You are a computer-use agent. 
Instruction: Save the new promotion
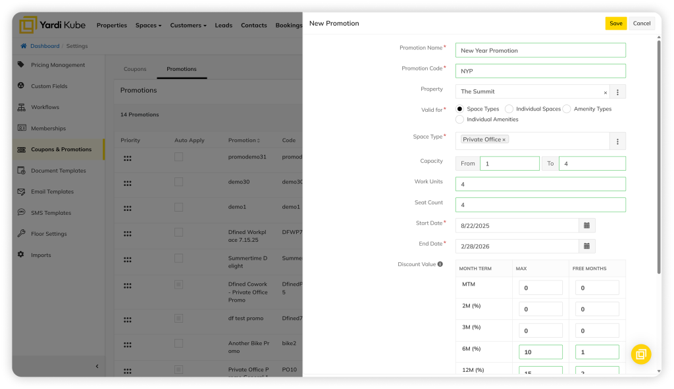615,24
